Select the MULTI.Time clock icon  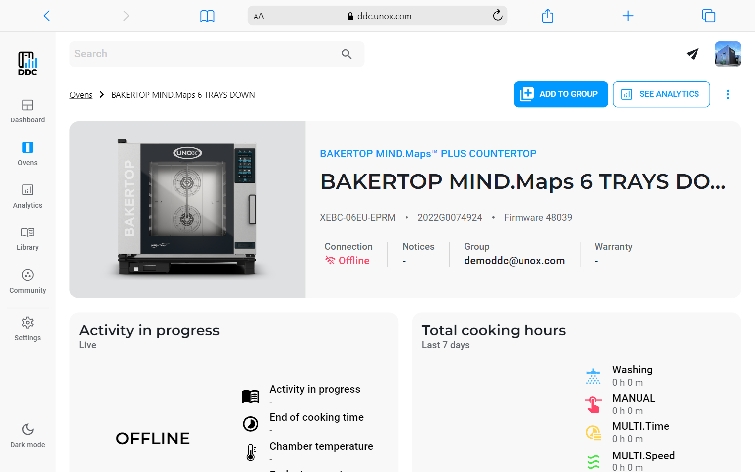(593, 432)
